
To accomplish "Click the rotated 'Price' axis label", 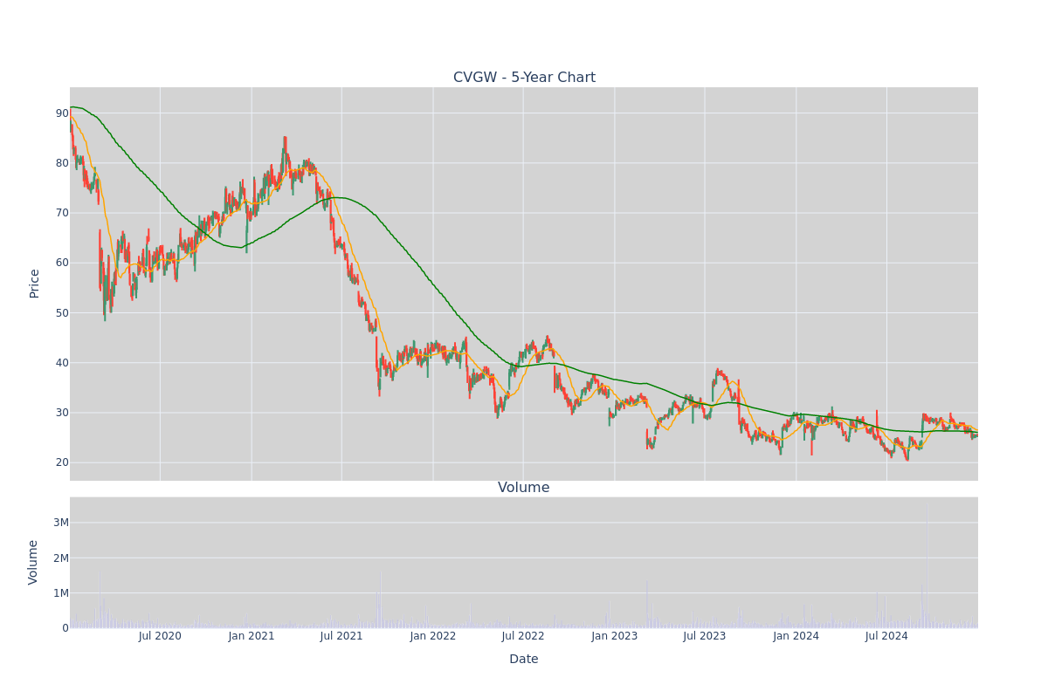I will coord(35,284).
